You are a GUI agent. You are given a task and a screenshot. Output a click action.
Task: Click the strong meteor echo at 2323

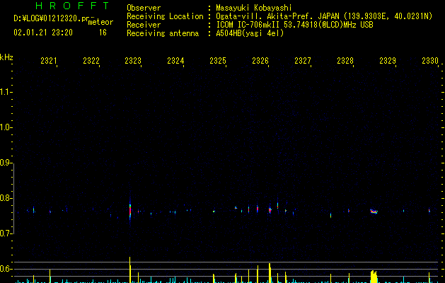130,212
